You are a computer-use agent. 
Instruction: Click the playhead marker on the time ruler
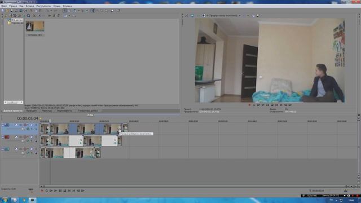click(x=50, y=121)
